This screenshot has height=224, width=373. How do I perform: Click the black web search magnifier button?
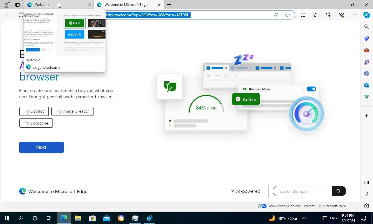click(x=339, y=191)
